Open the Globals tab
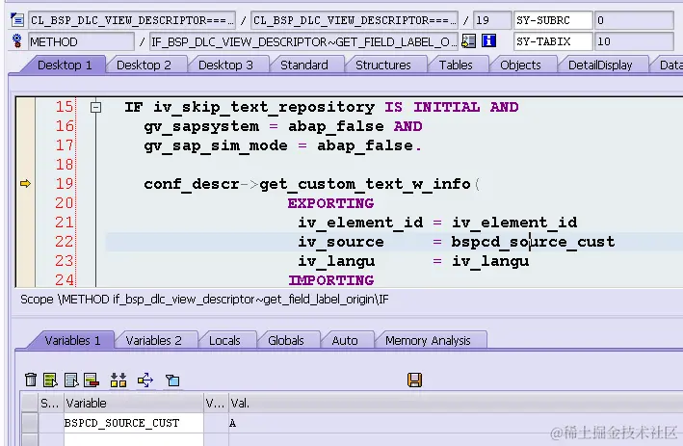This screenshot has width=683, height=446. point(286,341)
